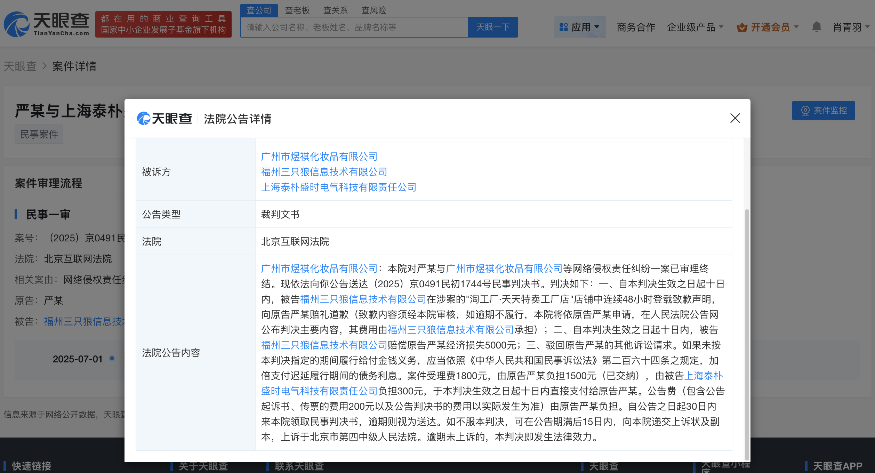Focus the company name search input
875x473 pixels.
pyautogui.click(x=354, y=27)
